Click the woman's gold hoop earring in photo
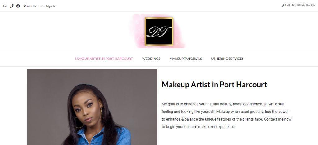This screenshot has width=318, height=145. pos(79,123)
